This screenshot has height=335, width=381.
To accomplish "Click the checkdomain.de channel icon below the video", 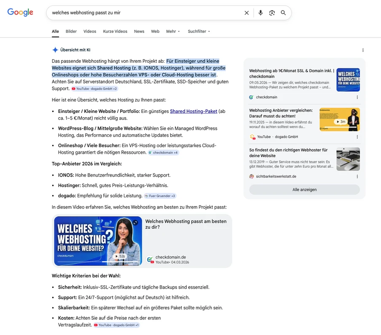I will point(150,260).
